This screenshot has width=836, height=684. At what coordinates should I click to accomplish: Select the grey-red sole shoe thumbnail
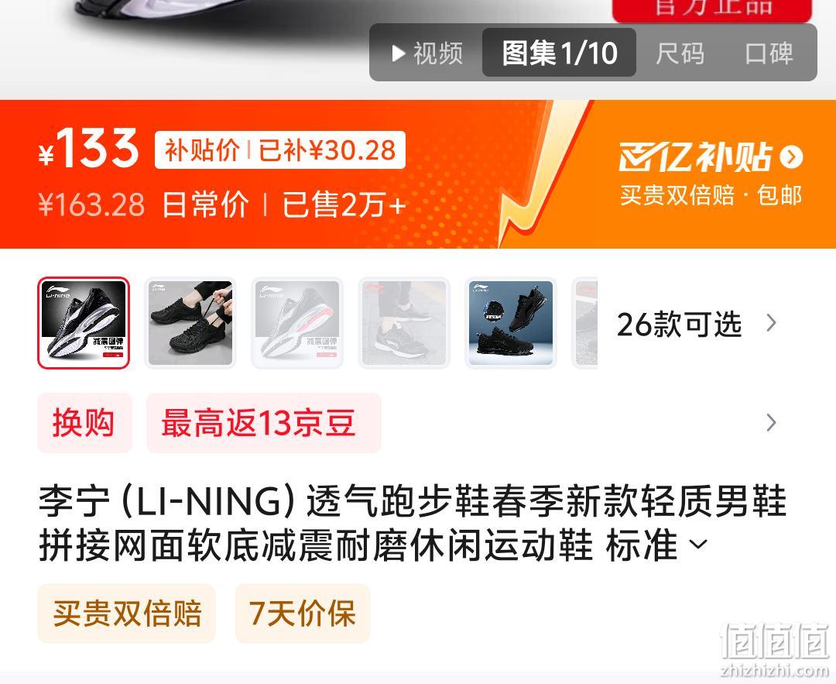pyautogui.click(x=297, y=323)
